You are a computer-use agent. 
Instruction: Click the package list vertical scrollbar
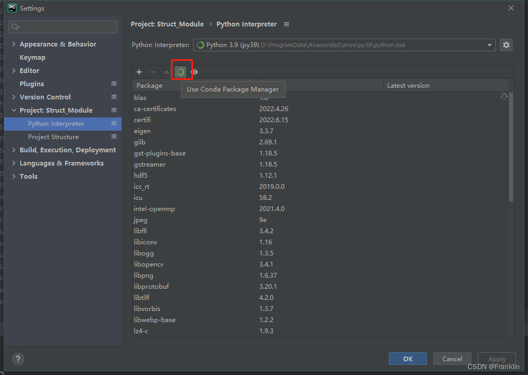(511, 147)
